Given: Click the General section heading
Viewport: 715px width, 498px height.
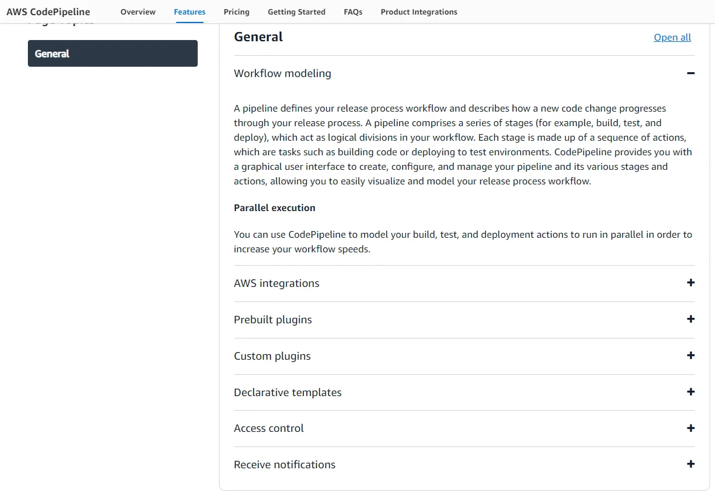Looking at the screenshot, I should 258,37.
